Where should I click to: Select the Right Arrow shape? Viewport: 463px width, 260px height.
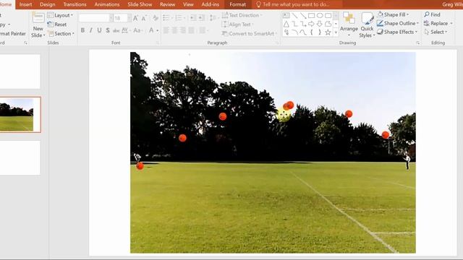tap(311, 24)
